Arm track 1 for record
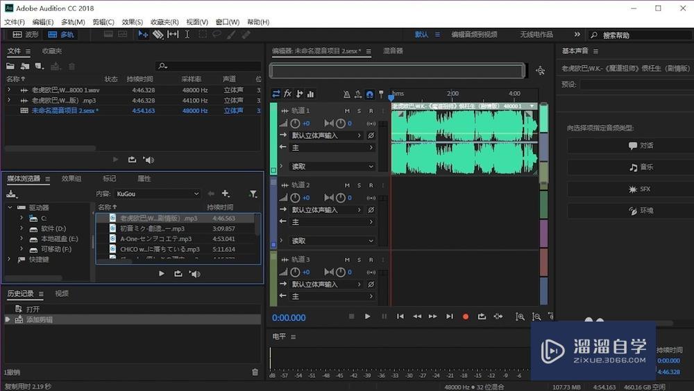The width and height of the screenshot is (694, 391). tap(371, 110)
